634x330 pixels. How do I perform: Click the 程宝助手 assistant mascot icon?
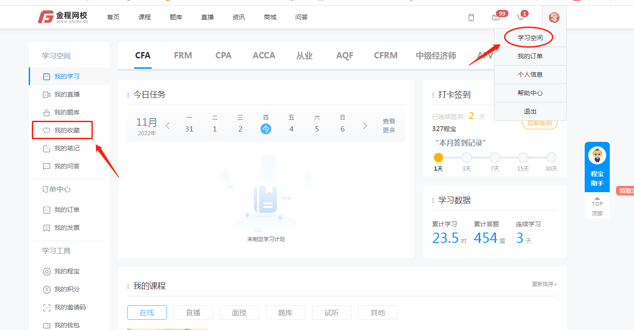click(597, 156)
